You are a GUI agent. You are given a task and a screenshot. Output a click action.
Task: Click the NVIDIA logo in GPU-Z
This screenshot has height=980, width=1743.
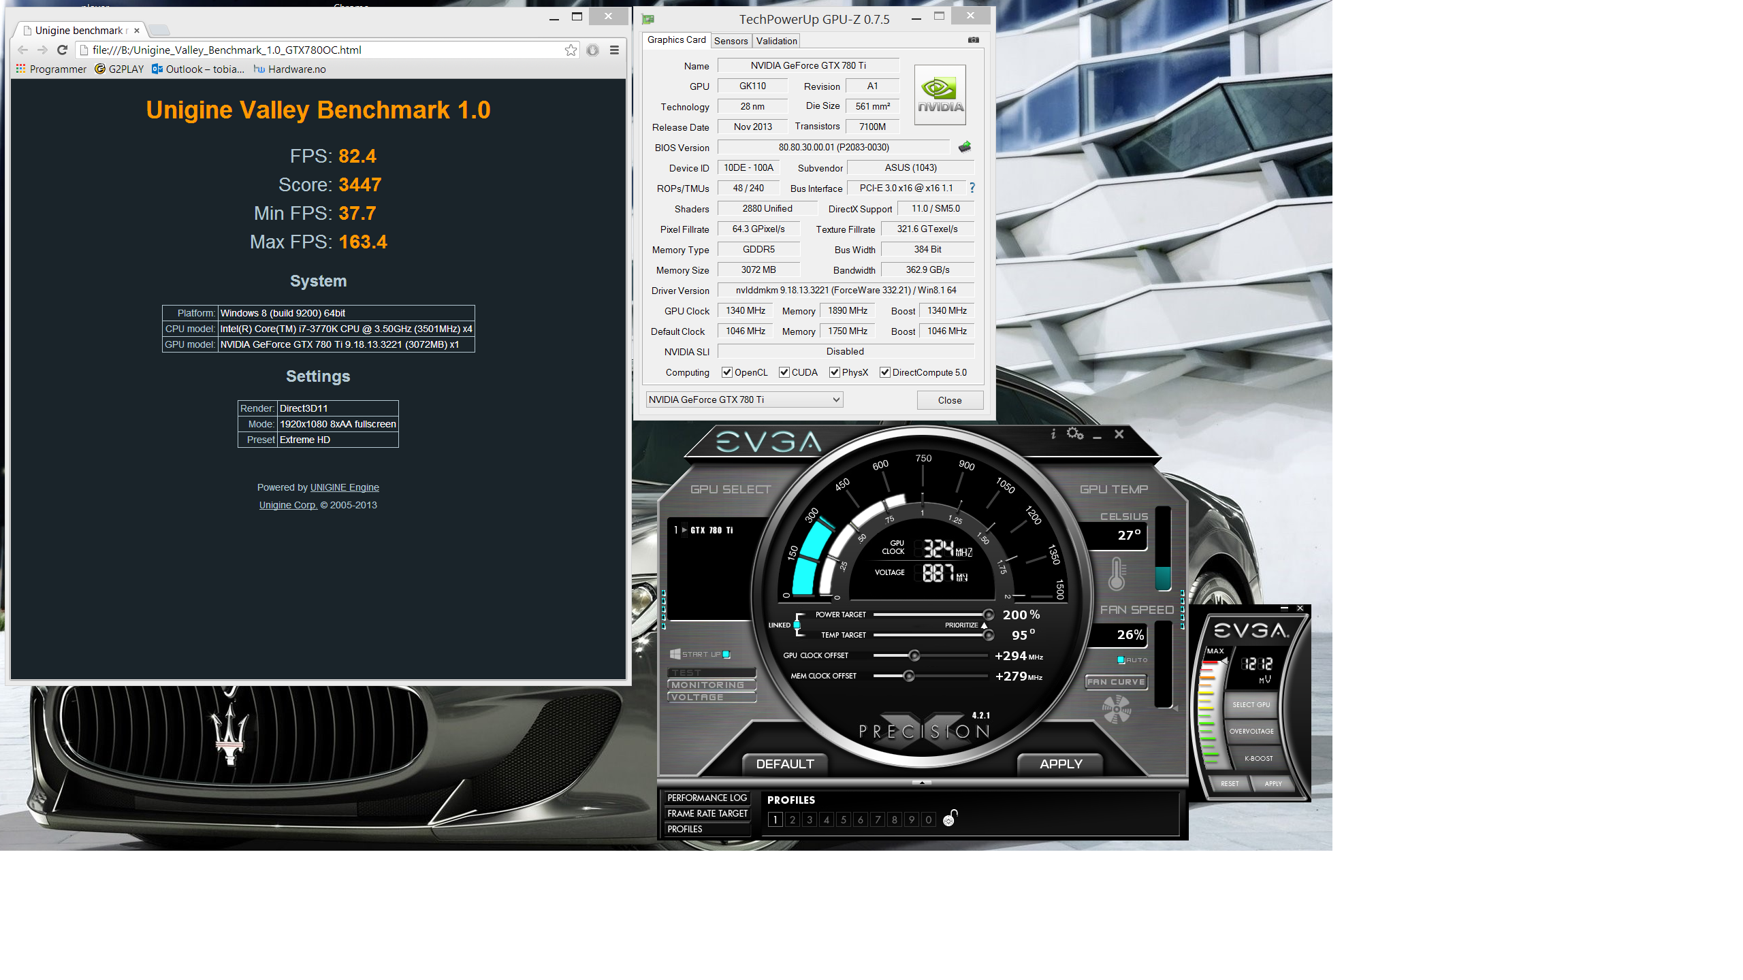940,95
